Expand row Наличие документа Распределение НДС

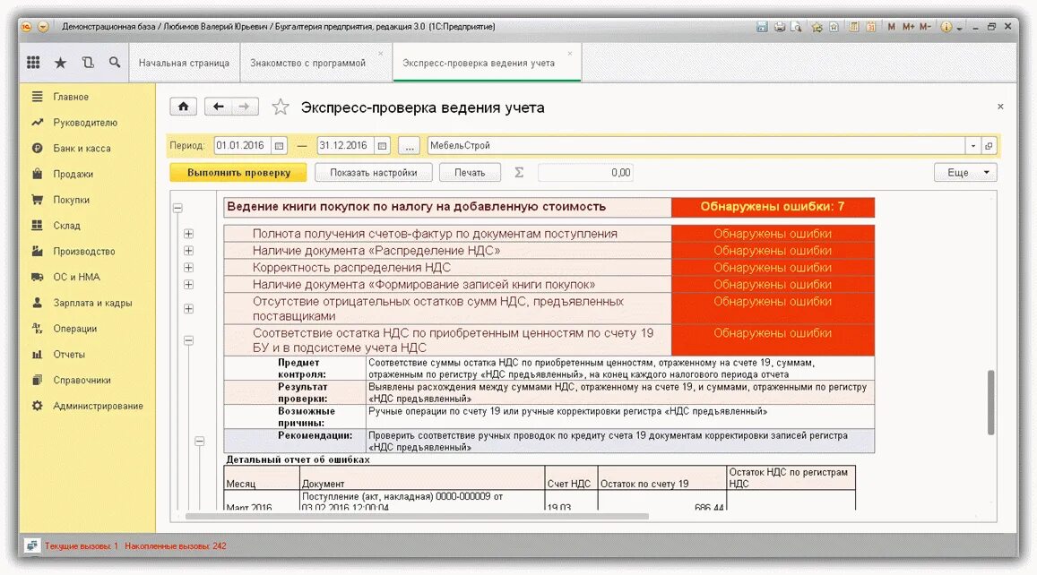tap(188, 251)
